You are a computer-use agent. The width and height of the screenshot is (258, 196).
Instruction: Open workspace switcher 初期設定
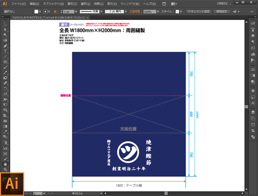(x=224, y=4)
